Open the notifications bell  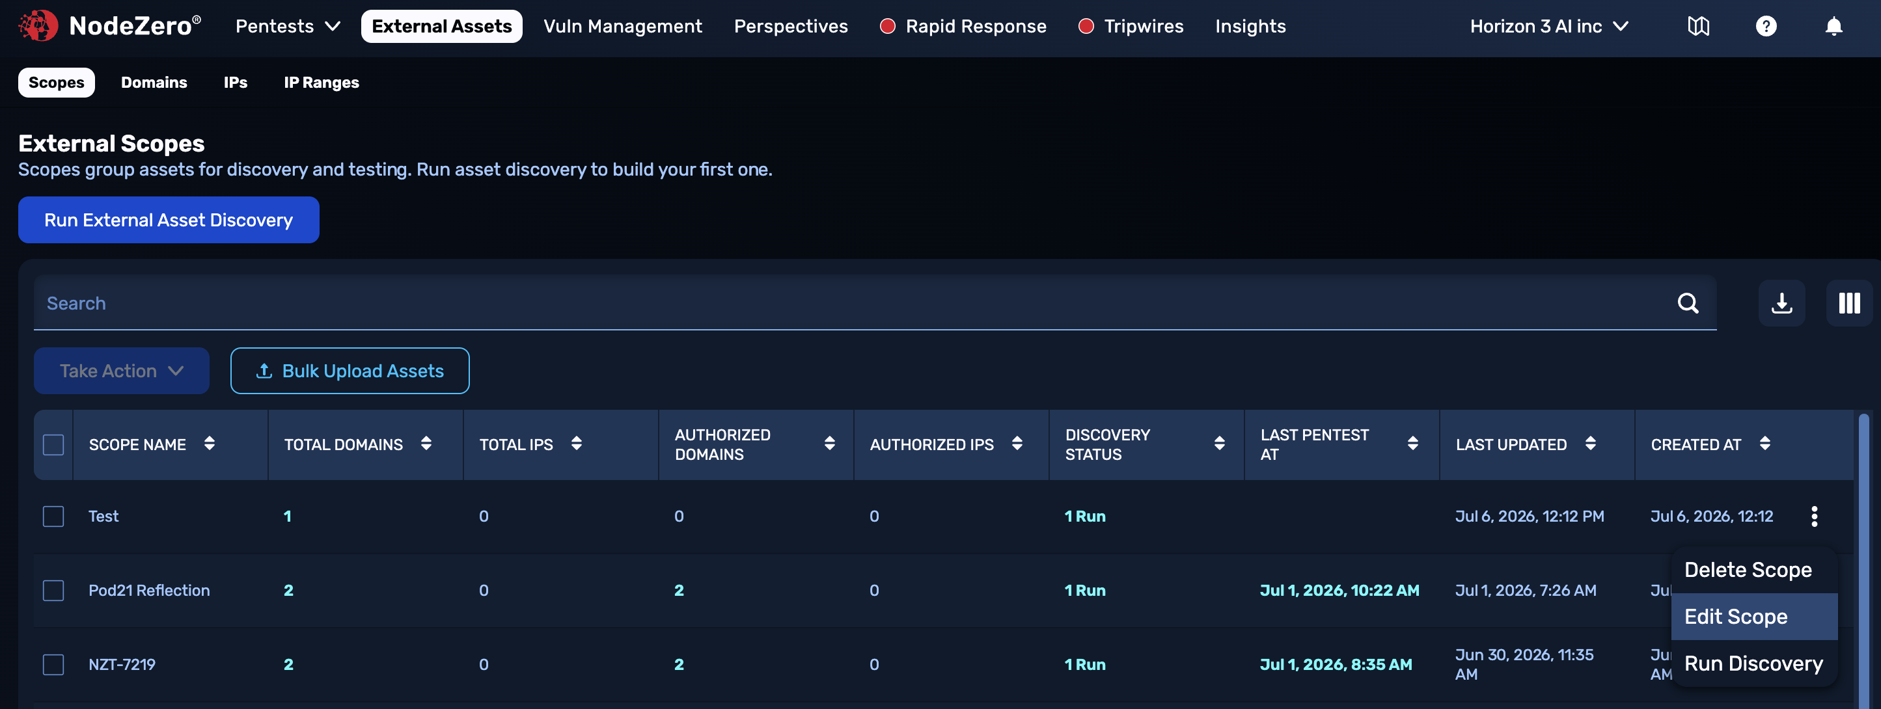(1833, 26)
